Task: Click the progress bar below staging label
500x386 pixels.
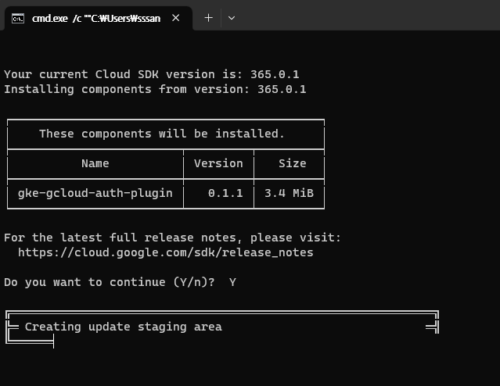Action: pos(30,340)
